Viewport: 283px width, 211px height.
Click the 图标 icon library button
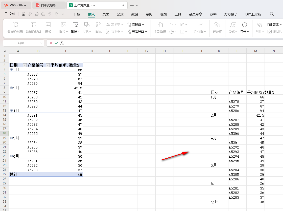[99, 28]
